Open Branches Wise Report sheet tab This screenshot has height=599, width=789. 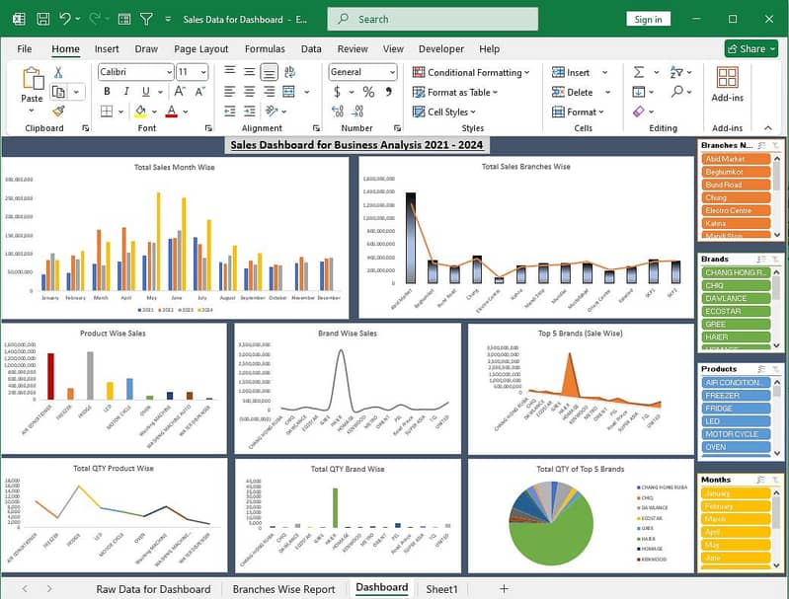pos(283,589)
